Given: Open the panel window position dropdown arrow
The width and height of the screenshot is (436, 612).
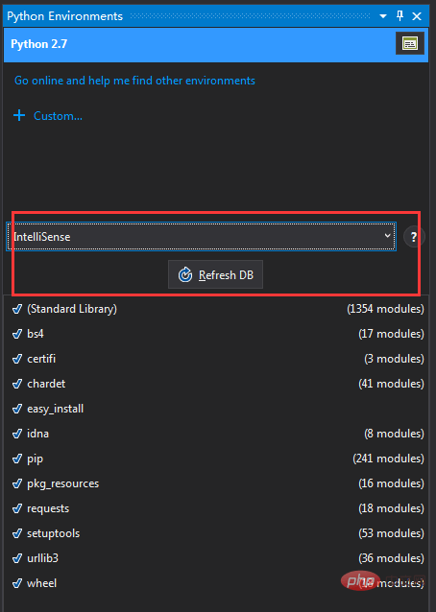Looking at the screenshot, I should point(383,16).
